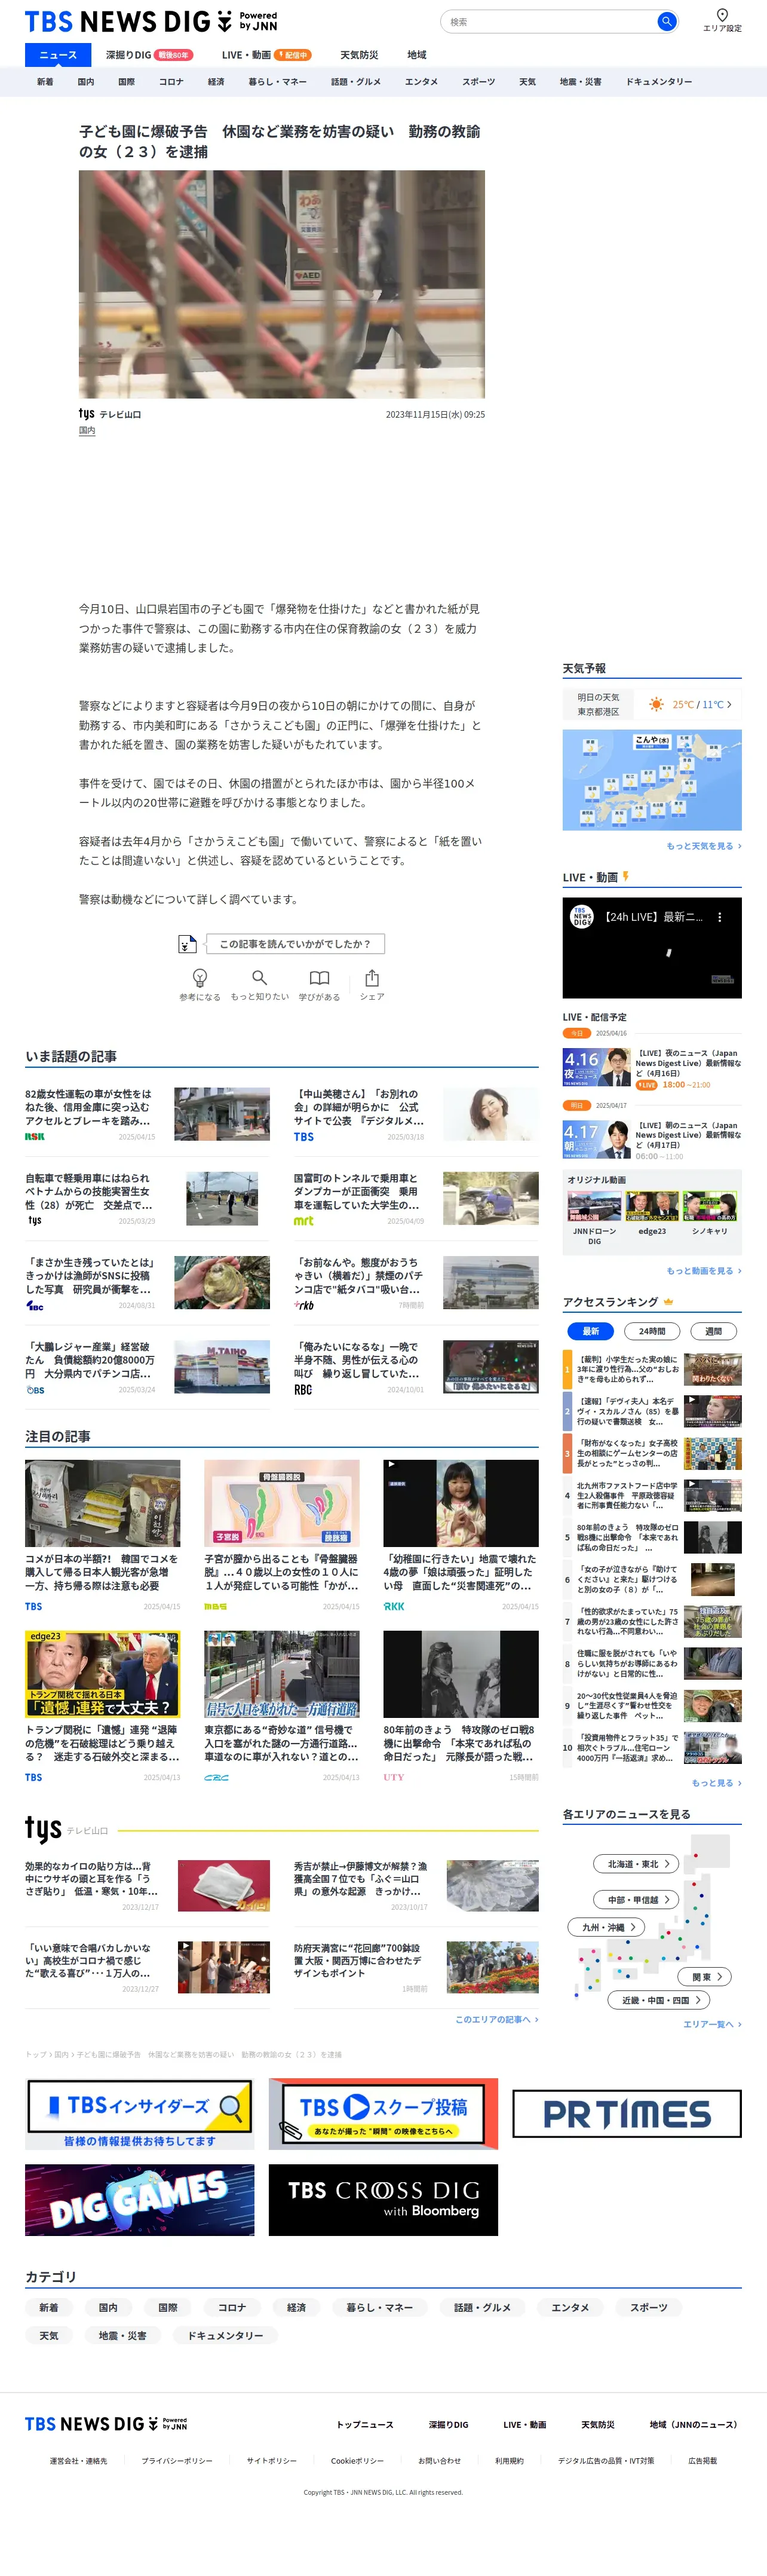
Task: Open the コメが日本の半額 rice article thumbnail
Action: tap(103, 1503)
